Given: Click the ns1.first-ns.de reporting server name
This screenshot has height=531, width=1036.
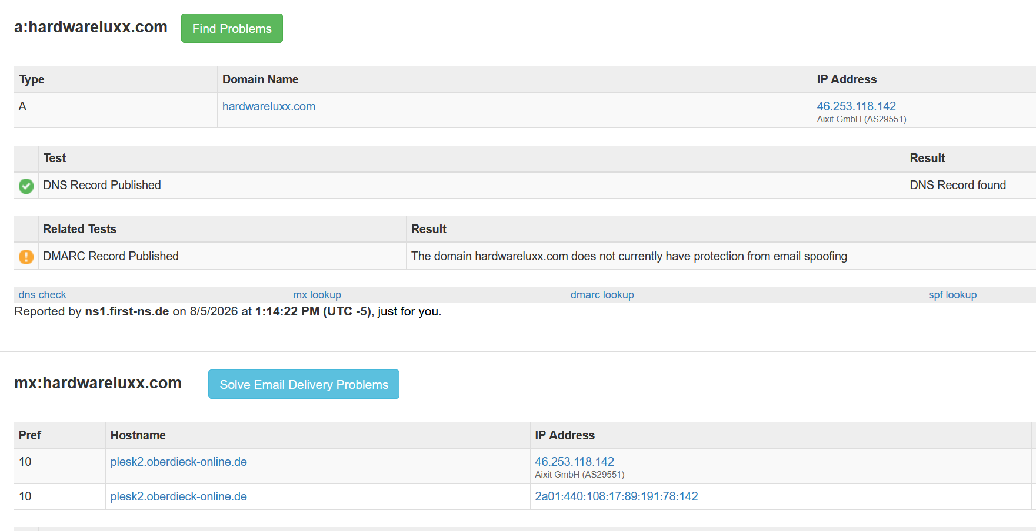Looking at the screenshot, I should point(127,311).
